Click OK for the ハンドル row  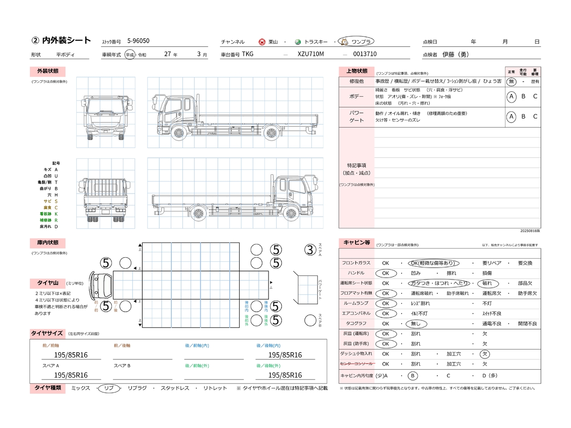point(386,273)
